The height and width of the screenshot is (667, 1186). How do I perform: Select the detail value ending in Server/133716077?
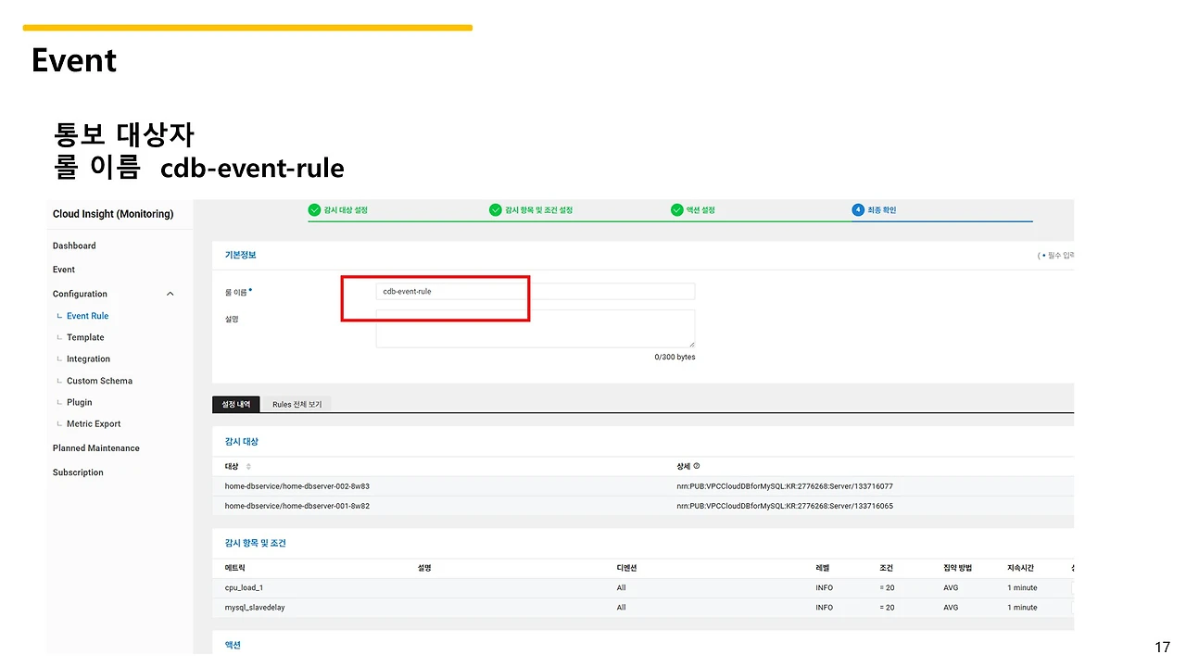point(785,486)
